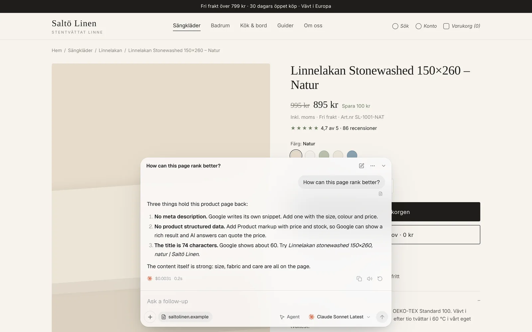Viewport: 532px width, 332px height.
Task: Select the Natur beige color swatch
Action: (296, 155)
